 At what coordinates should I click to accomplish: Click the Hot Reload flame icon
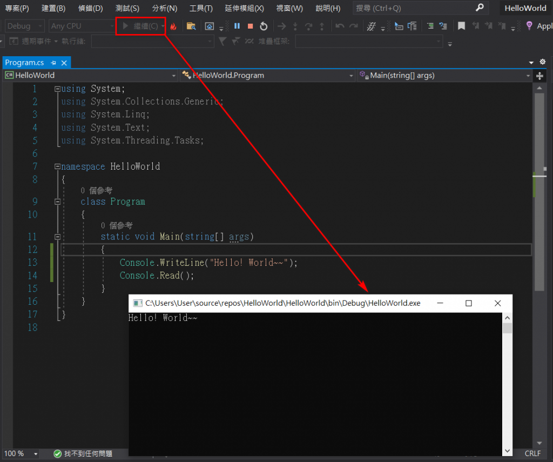[x=173, y=26]
